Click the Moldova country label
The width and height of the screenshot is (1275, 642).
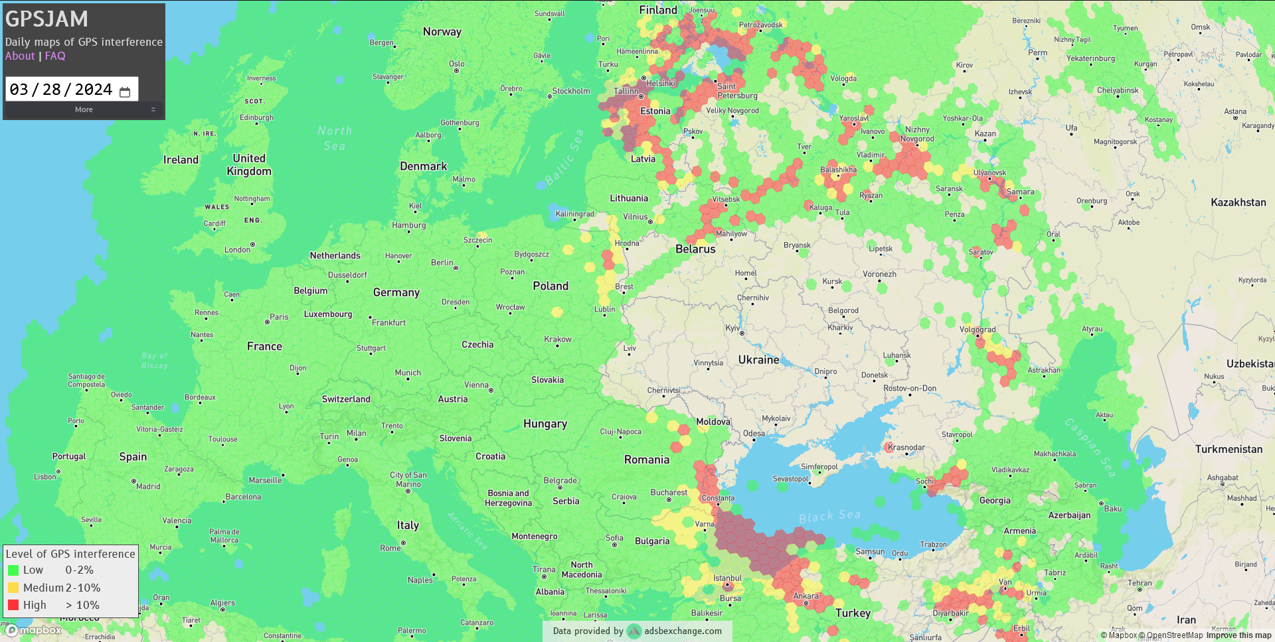(713, 422)
